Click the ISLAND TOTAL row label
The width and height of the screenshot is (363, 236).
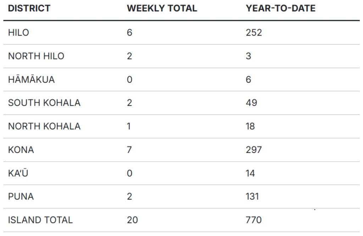click(40, 220)
